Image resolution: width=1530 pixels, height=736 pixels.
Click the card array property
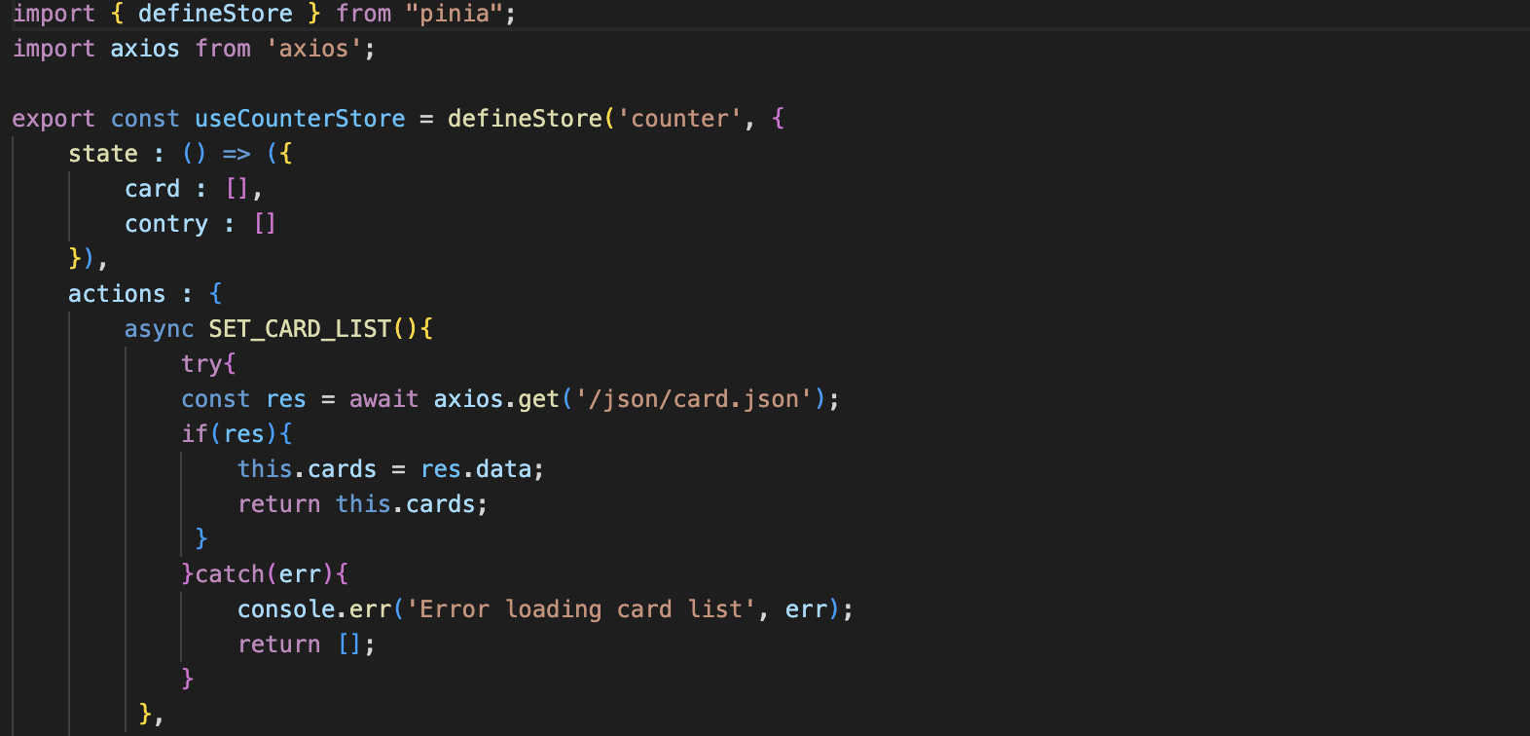(153, 189)
